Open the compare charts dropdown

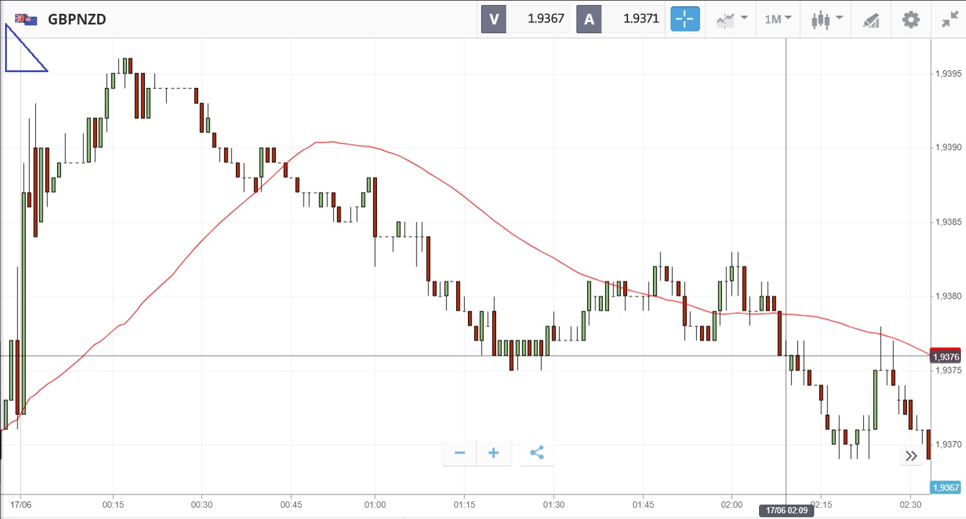coord(731,19)
